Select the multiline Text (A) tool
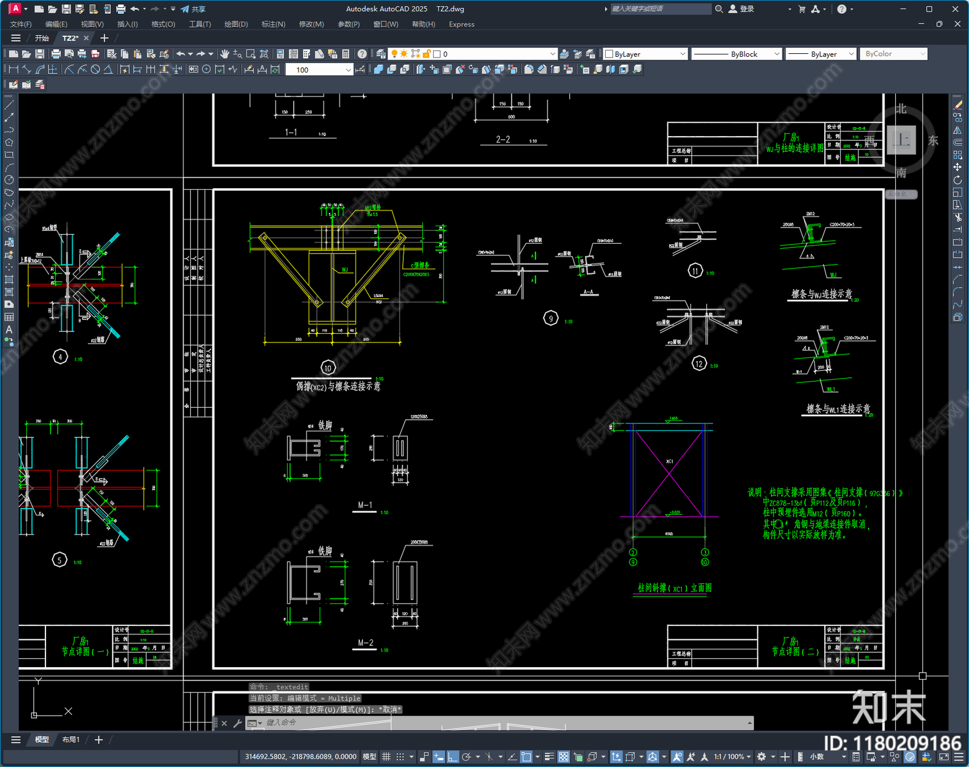Image resolution: width=969 pixels, height=767 pixels. pyautogui.click(x=9, y=330)
